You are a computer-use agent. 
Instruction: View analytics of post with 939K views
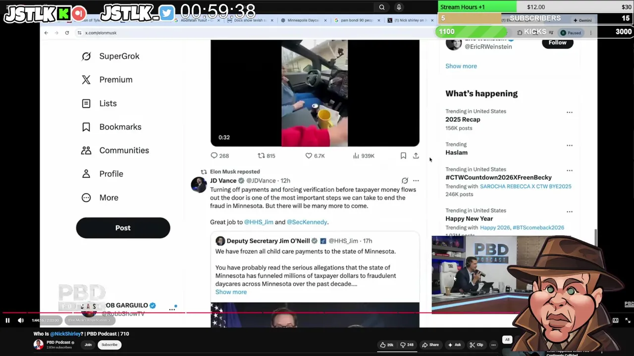(364, 156)
